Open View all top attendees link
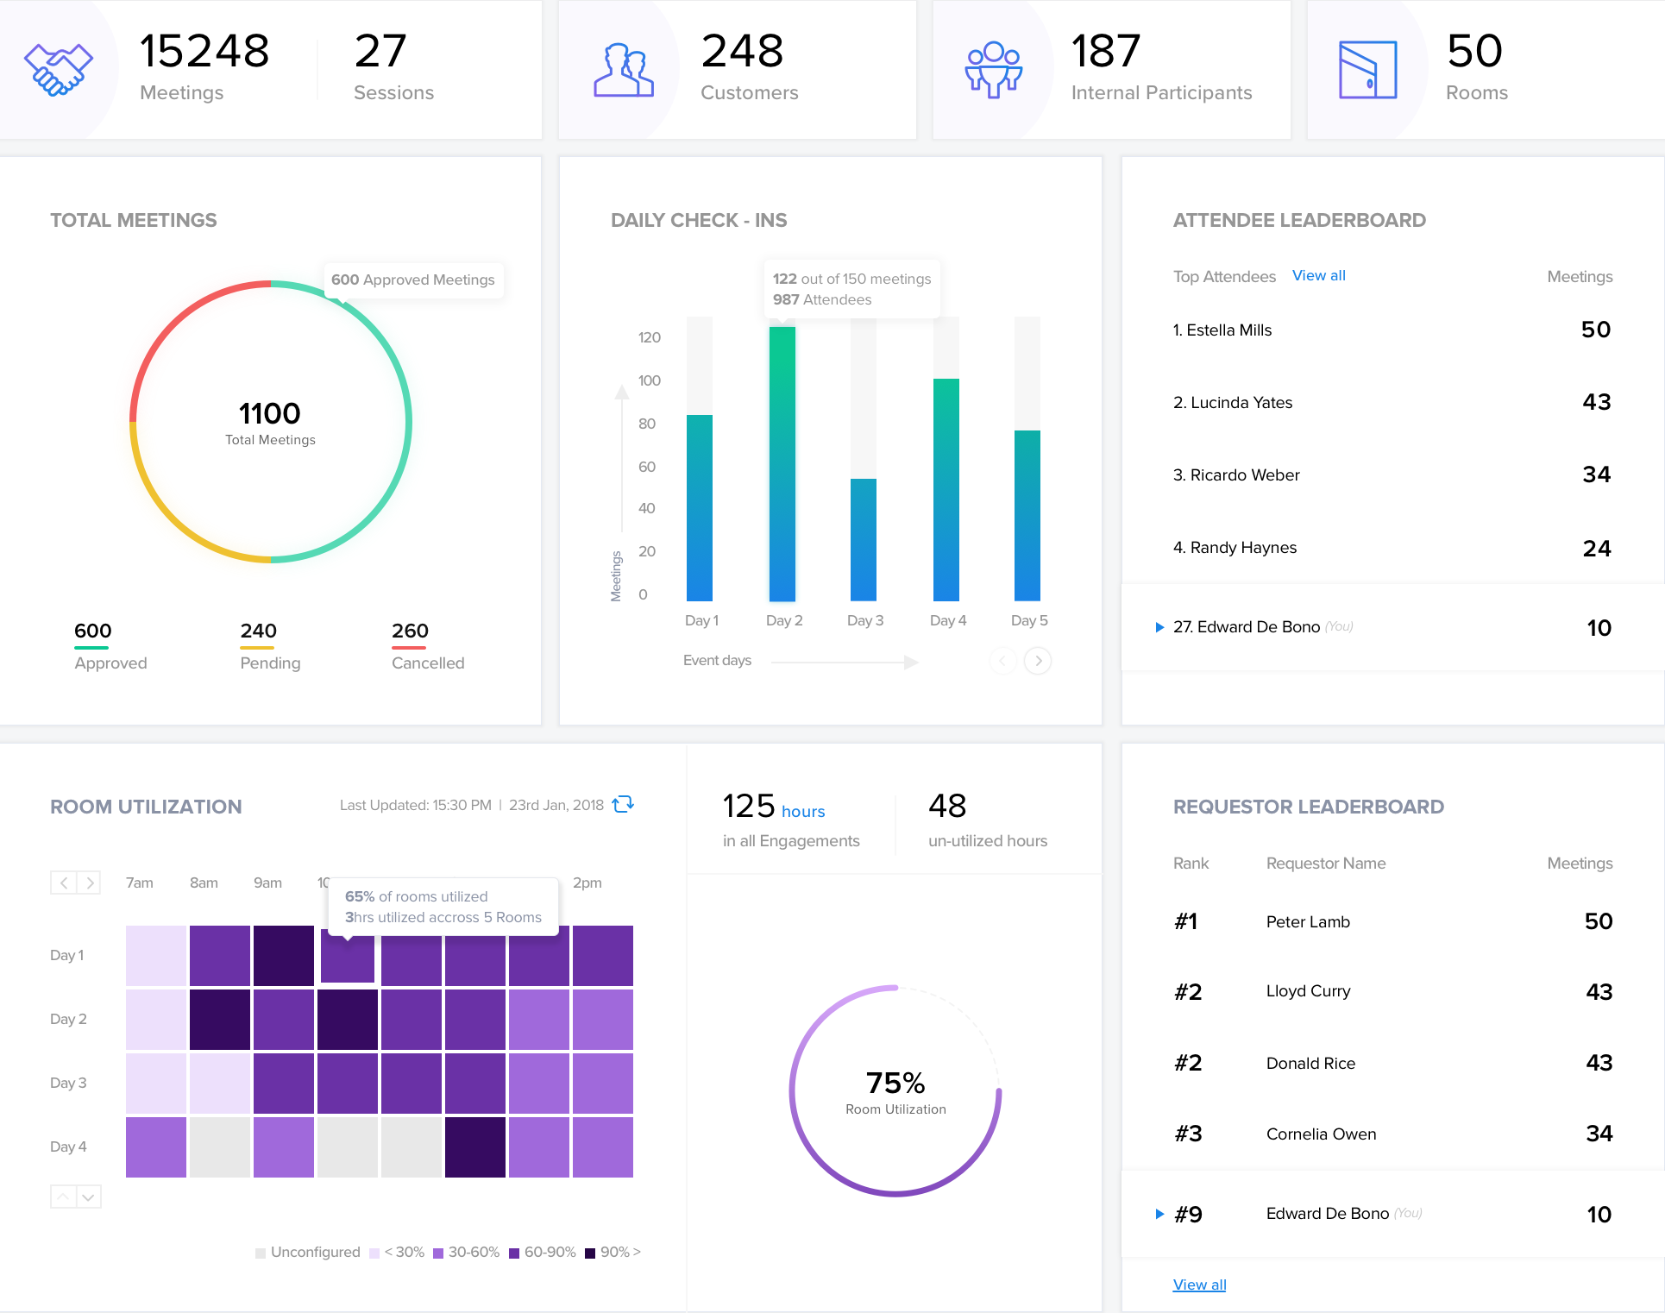This screenshot has width=1665, height=1313. (1318, 276)
